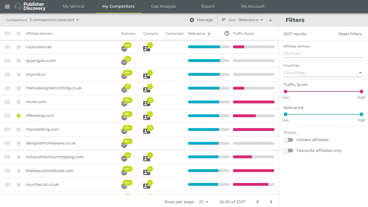Click header eye icon column

7,33
